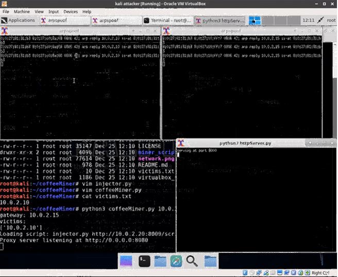Open Application Finder magnifier in dock

(x=192, y=261)
